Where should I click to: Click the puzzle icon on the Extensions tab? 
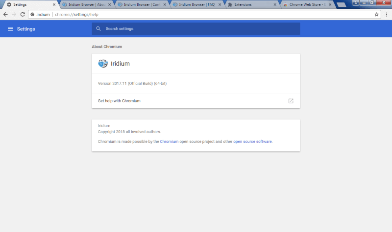tap(230, 4)
